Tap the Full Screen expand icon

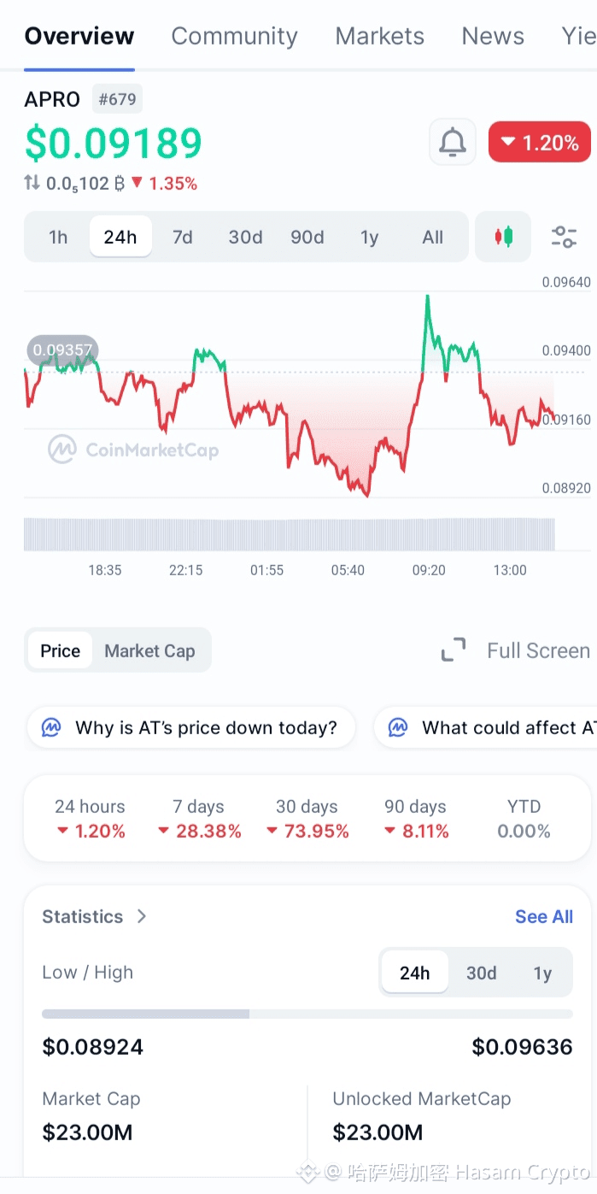454,650
